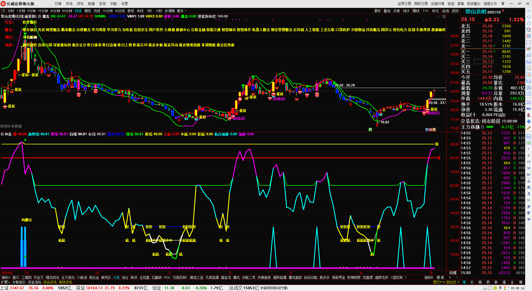The height and width of the screenshot is (291, 532).
Task: Select the 海底寻宝 indicator tab
Action: pos(339,277)
